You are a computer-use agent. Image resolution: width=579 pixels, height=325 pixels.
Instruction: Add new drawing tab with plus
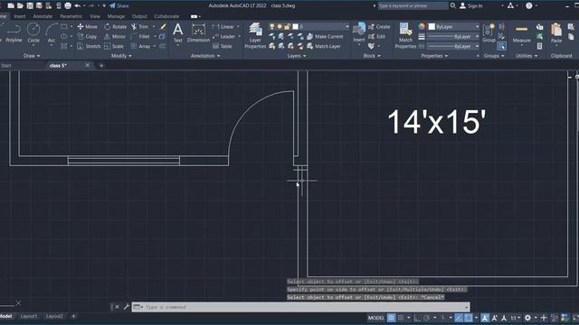[101, 66]
